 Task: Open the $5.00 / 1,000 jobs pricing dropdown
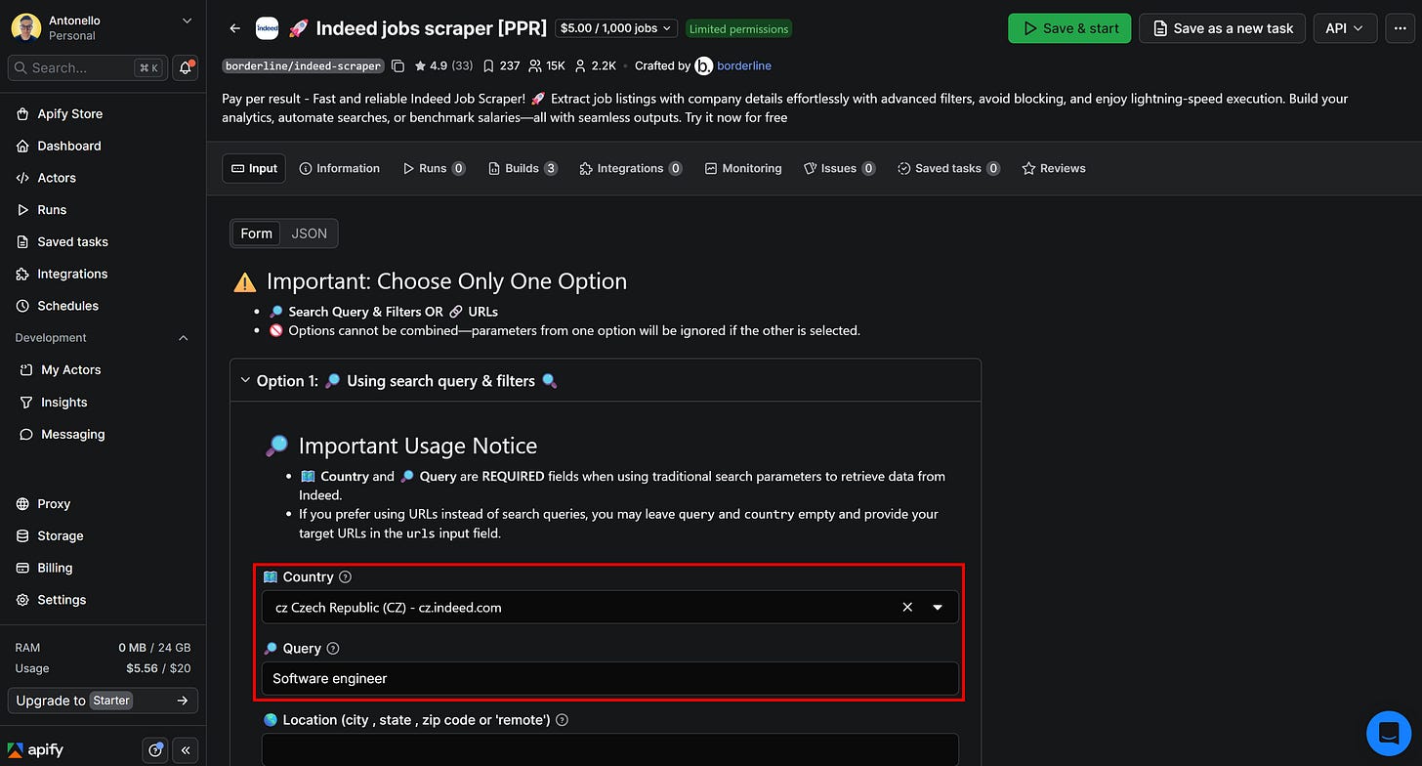616,28
